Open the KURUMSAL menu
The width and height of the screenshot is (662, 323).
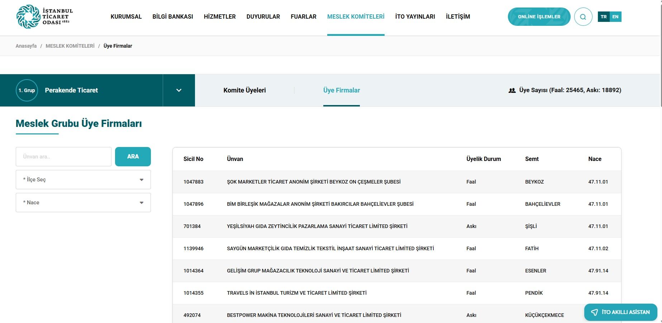pos(126,16)
